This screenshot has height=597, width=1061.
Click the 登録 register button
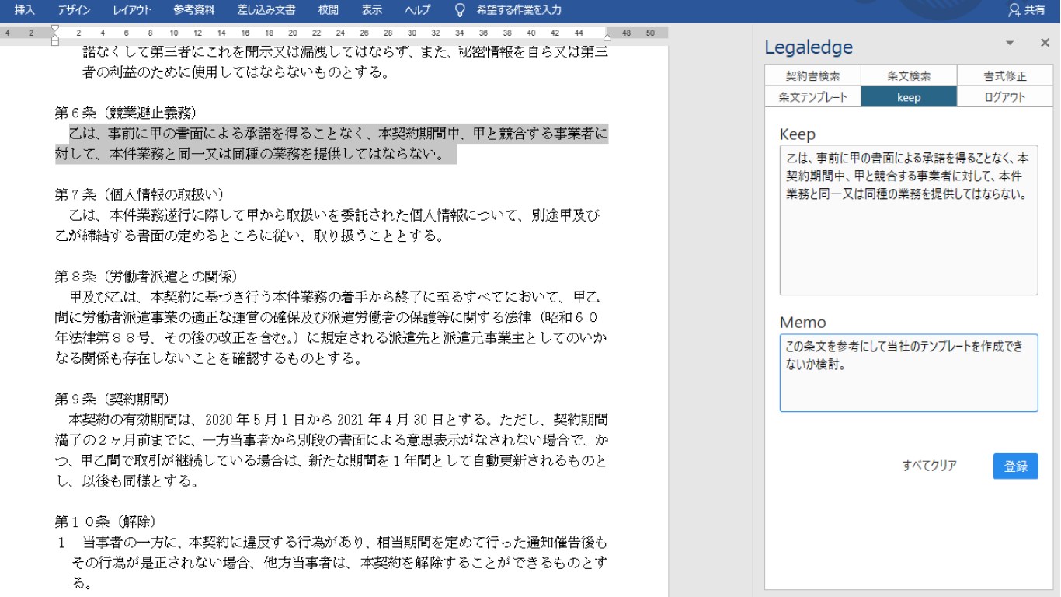[1015, 466]
